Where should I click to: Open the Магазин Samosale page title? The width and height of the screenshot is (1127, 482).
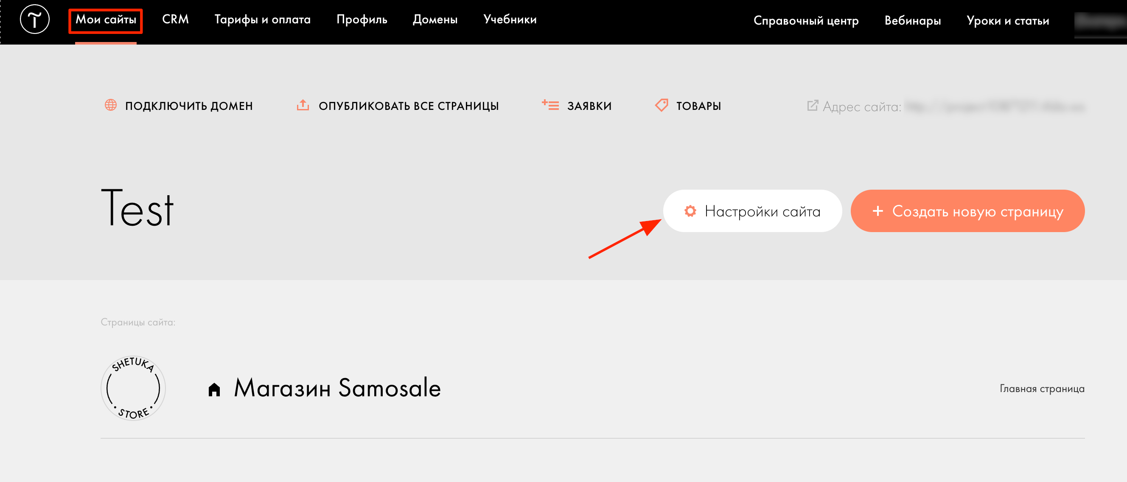[337, 388]
